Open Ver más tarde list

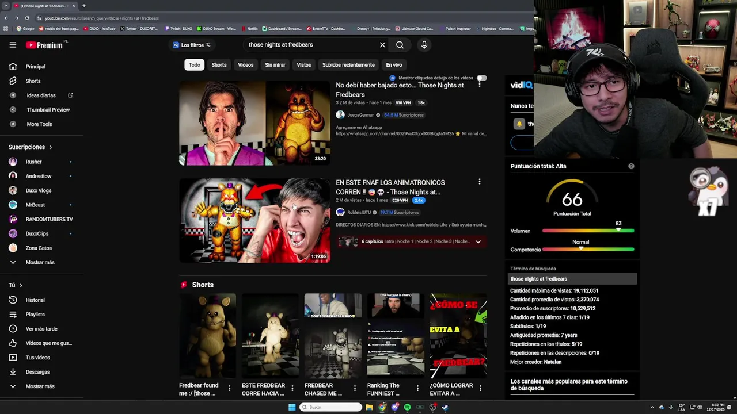pyautogui.click(x=41, y=329)
